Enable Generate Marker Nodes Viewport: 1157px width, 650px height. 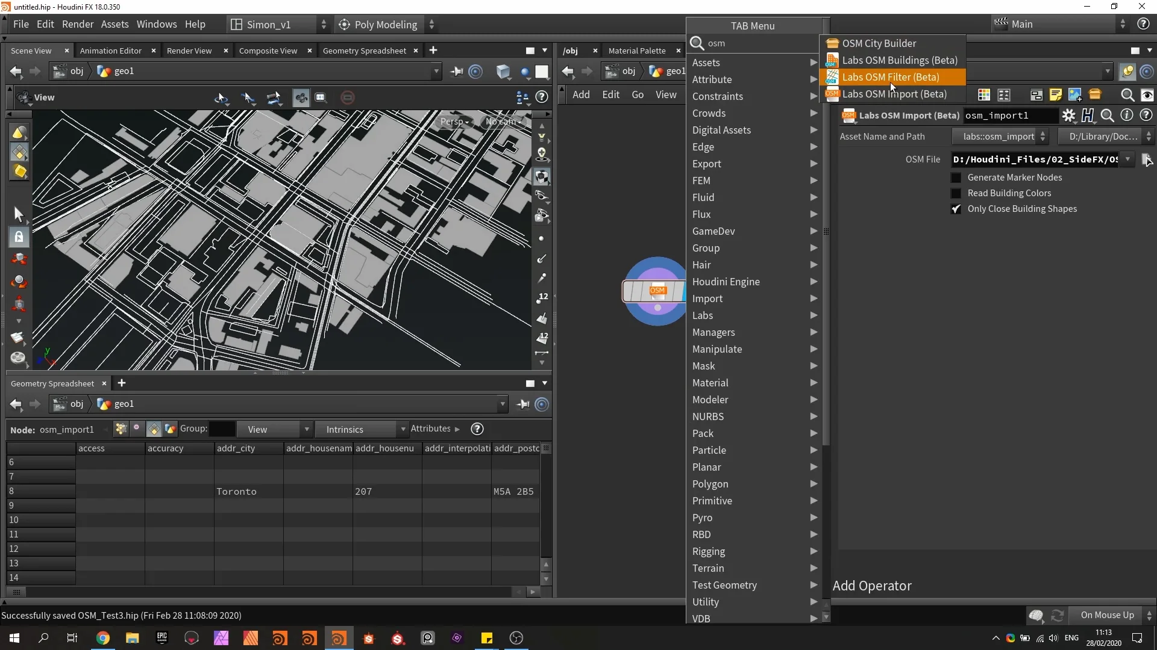click(956, 178)
